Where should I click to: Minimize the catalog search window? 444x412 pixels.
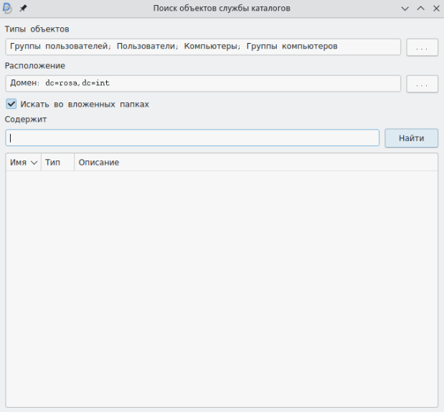coord(405,8)
